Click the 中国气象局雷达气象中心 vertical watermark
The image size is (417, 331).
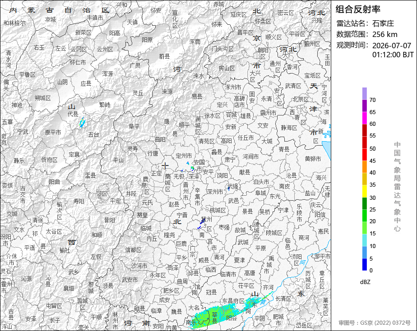pos(397,187)
